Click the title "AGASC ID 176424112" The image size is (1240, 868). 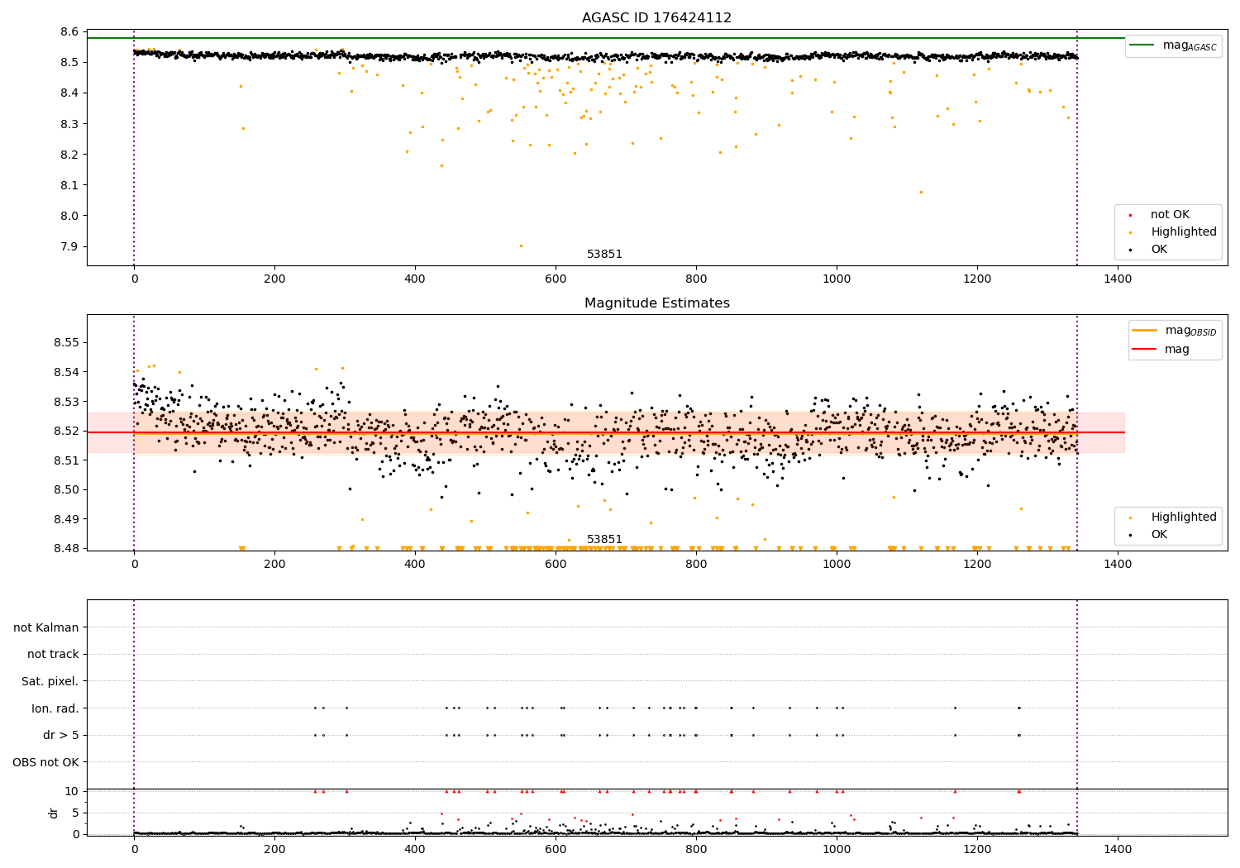[656, 18]
